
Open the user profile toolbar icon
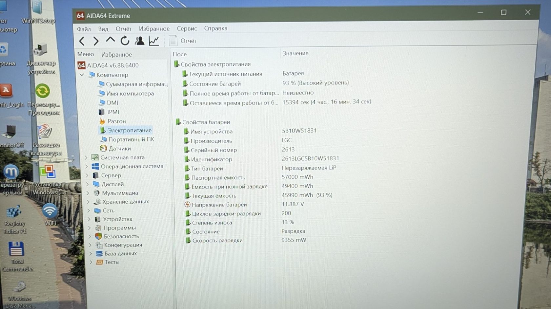pos(139,41)
